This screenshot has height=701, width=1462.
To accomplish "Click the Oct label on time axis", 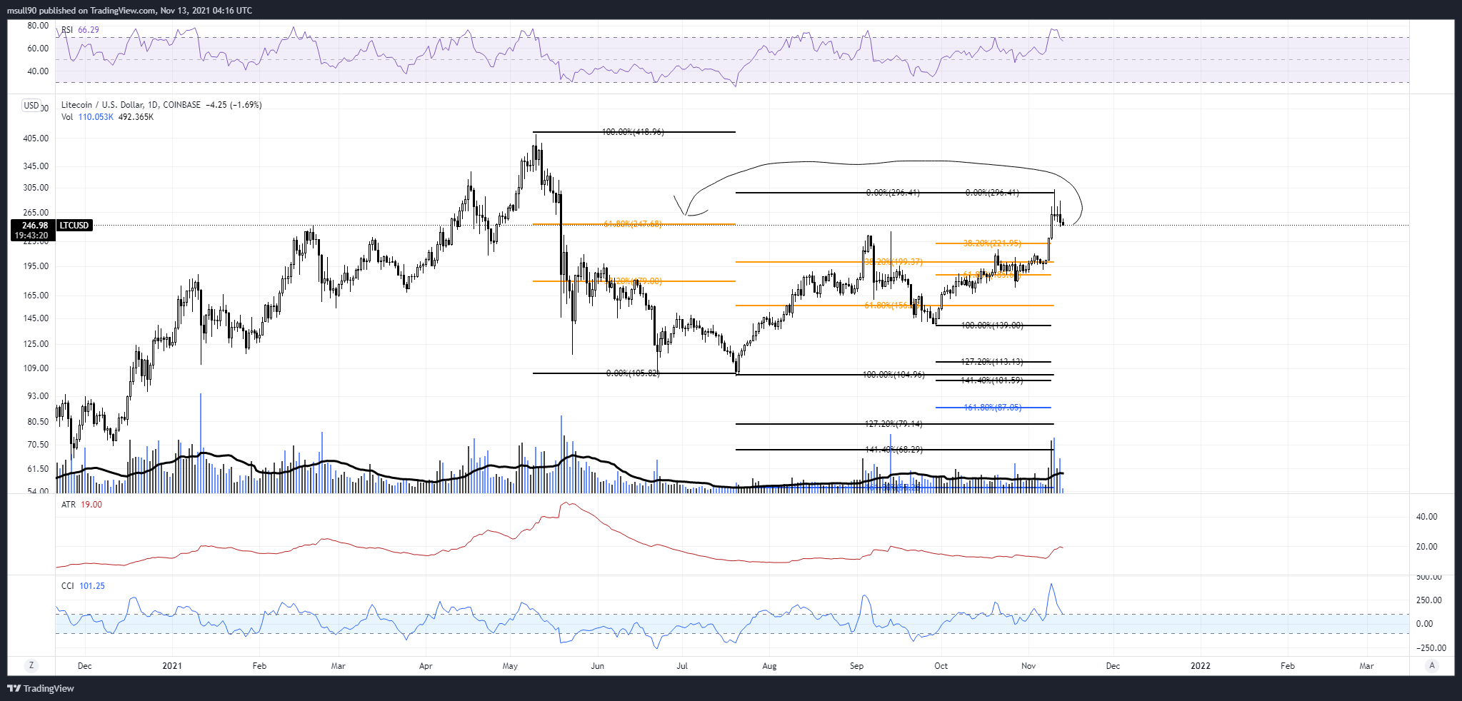I will coord(941,666).
